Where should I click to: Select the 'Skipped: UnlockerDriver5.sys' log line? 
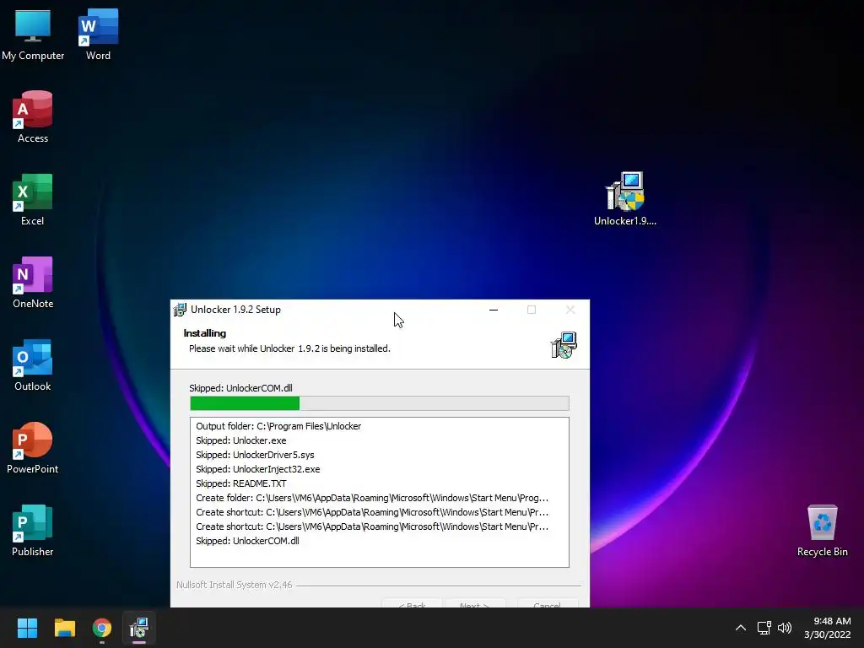click(x=255, y=455)
